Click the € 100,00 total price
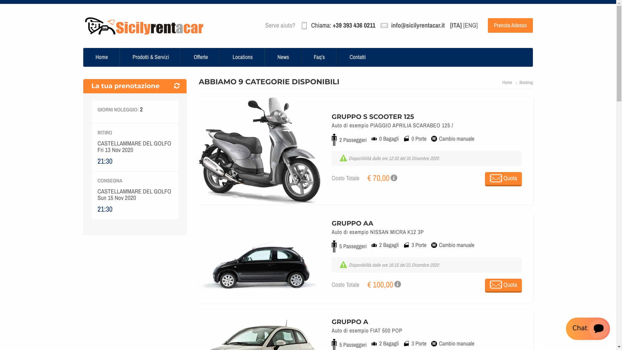Screen dimensions: 622x350 (x=380, y=285)
